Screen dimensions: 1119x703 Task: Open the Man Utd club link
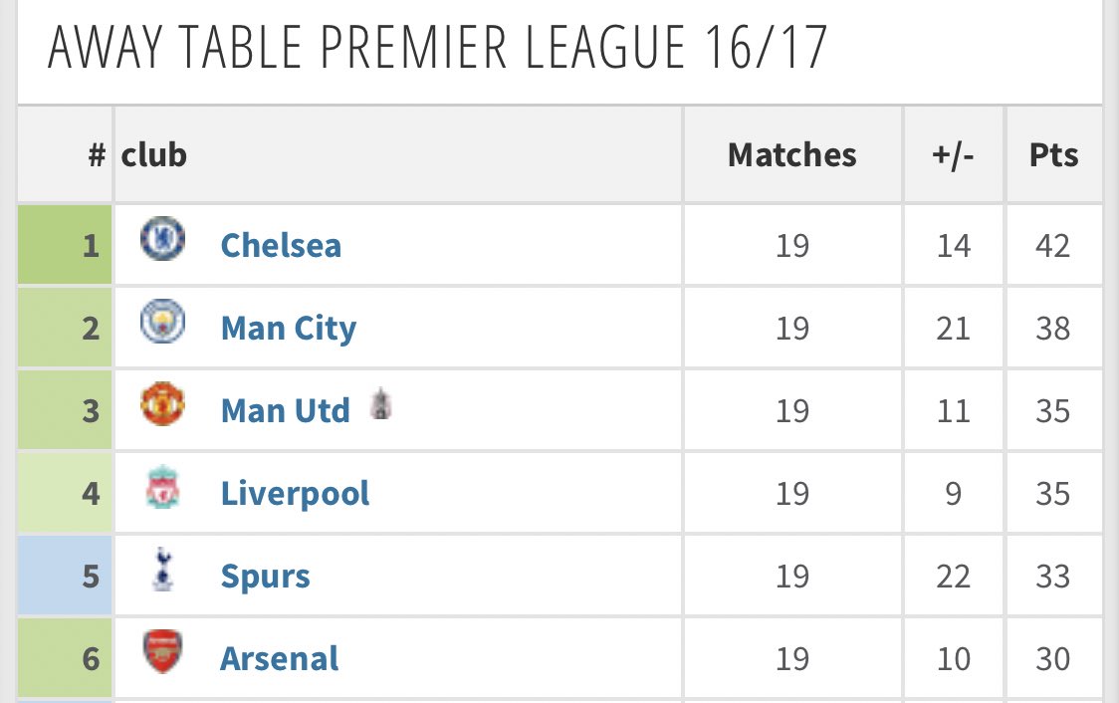coord(286,411)
